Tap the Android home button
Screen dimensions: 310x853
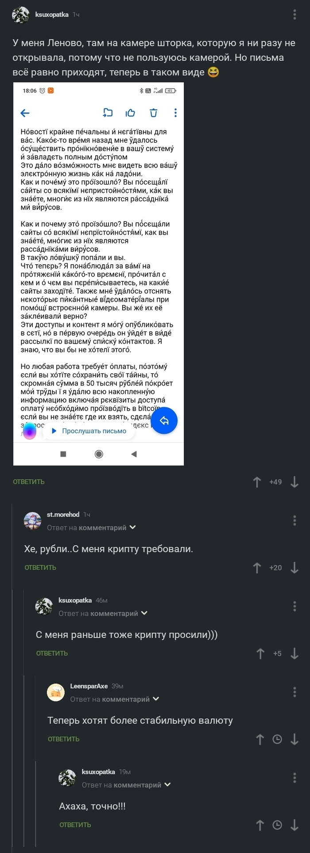point(98,454)
